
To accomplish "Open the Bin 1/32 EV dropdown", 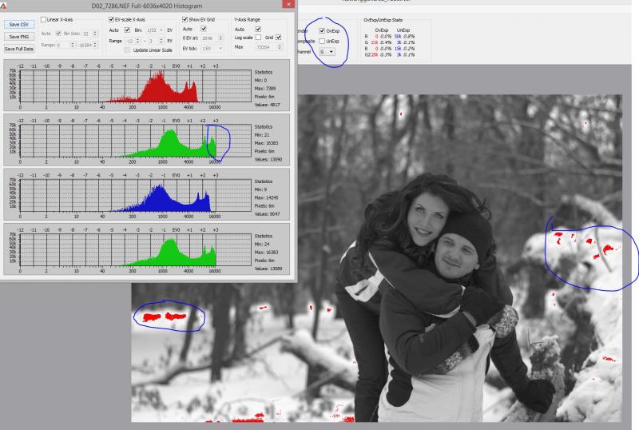I will coord(155,30).
